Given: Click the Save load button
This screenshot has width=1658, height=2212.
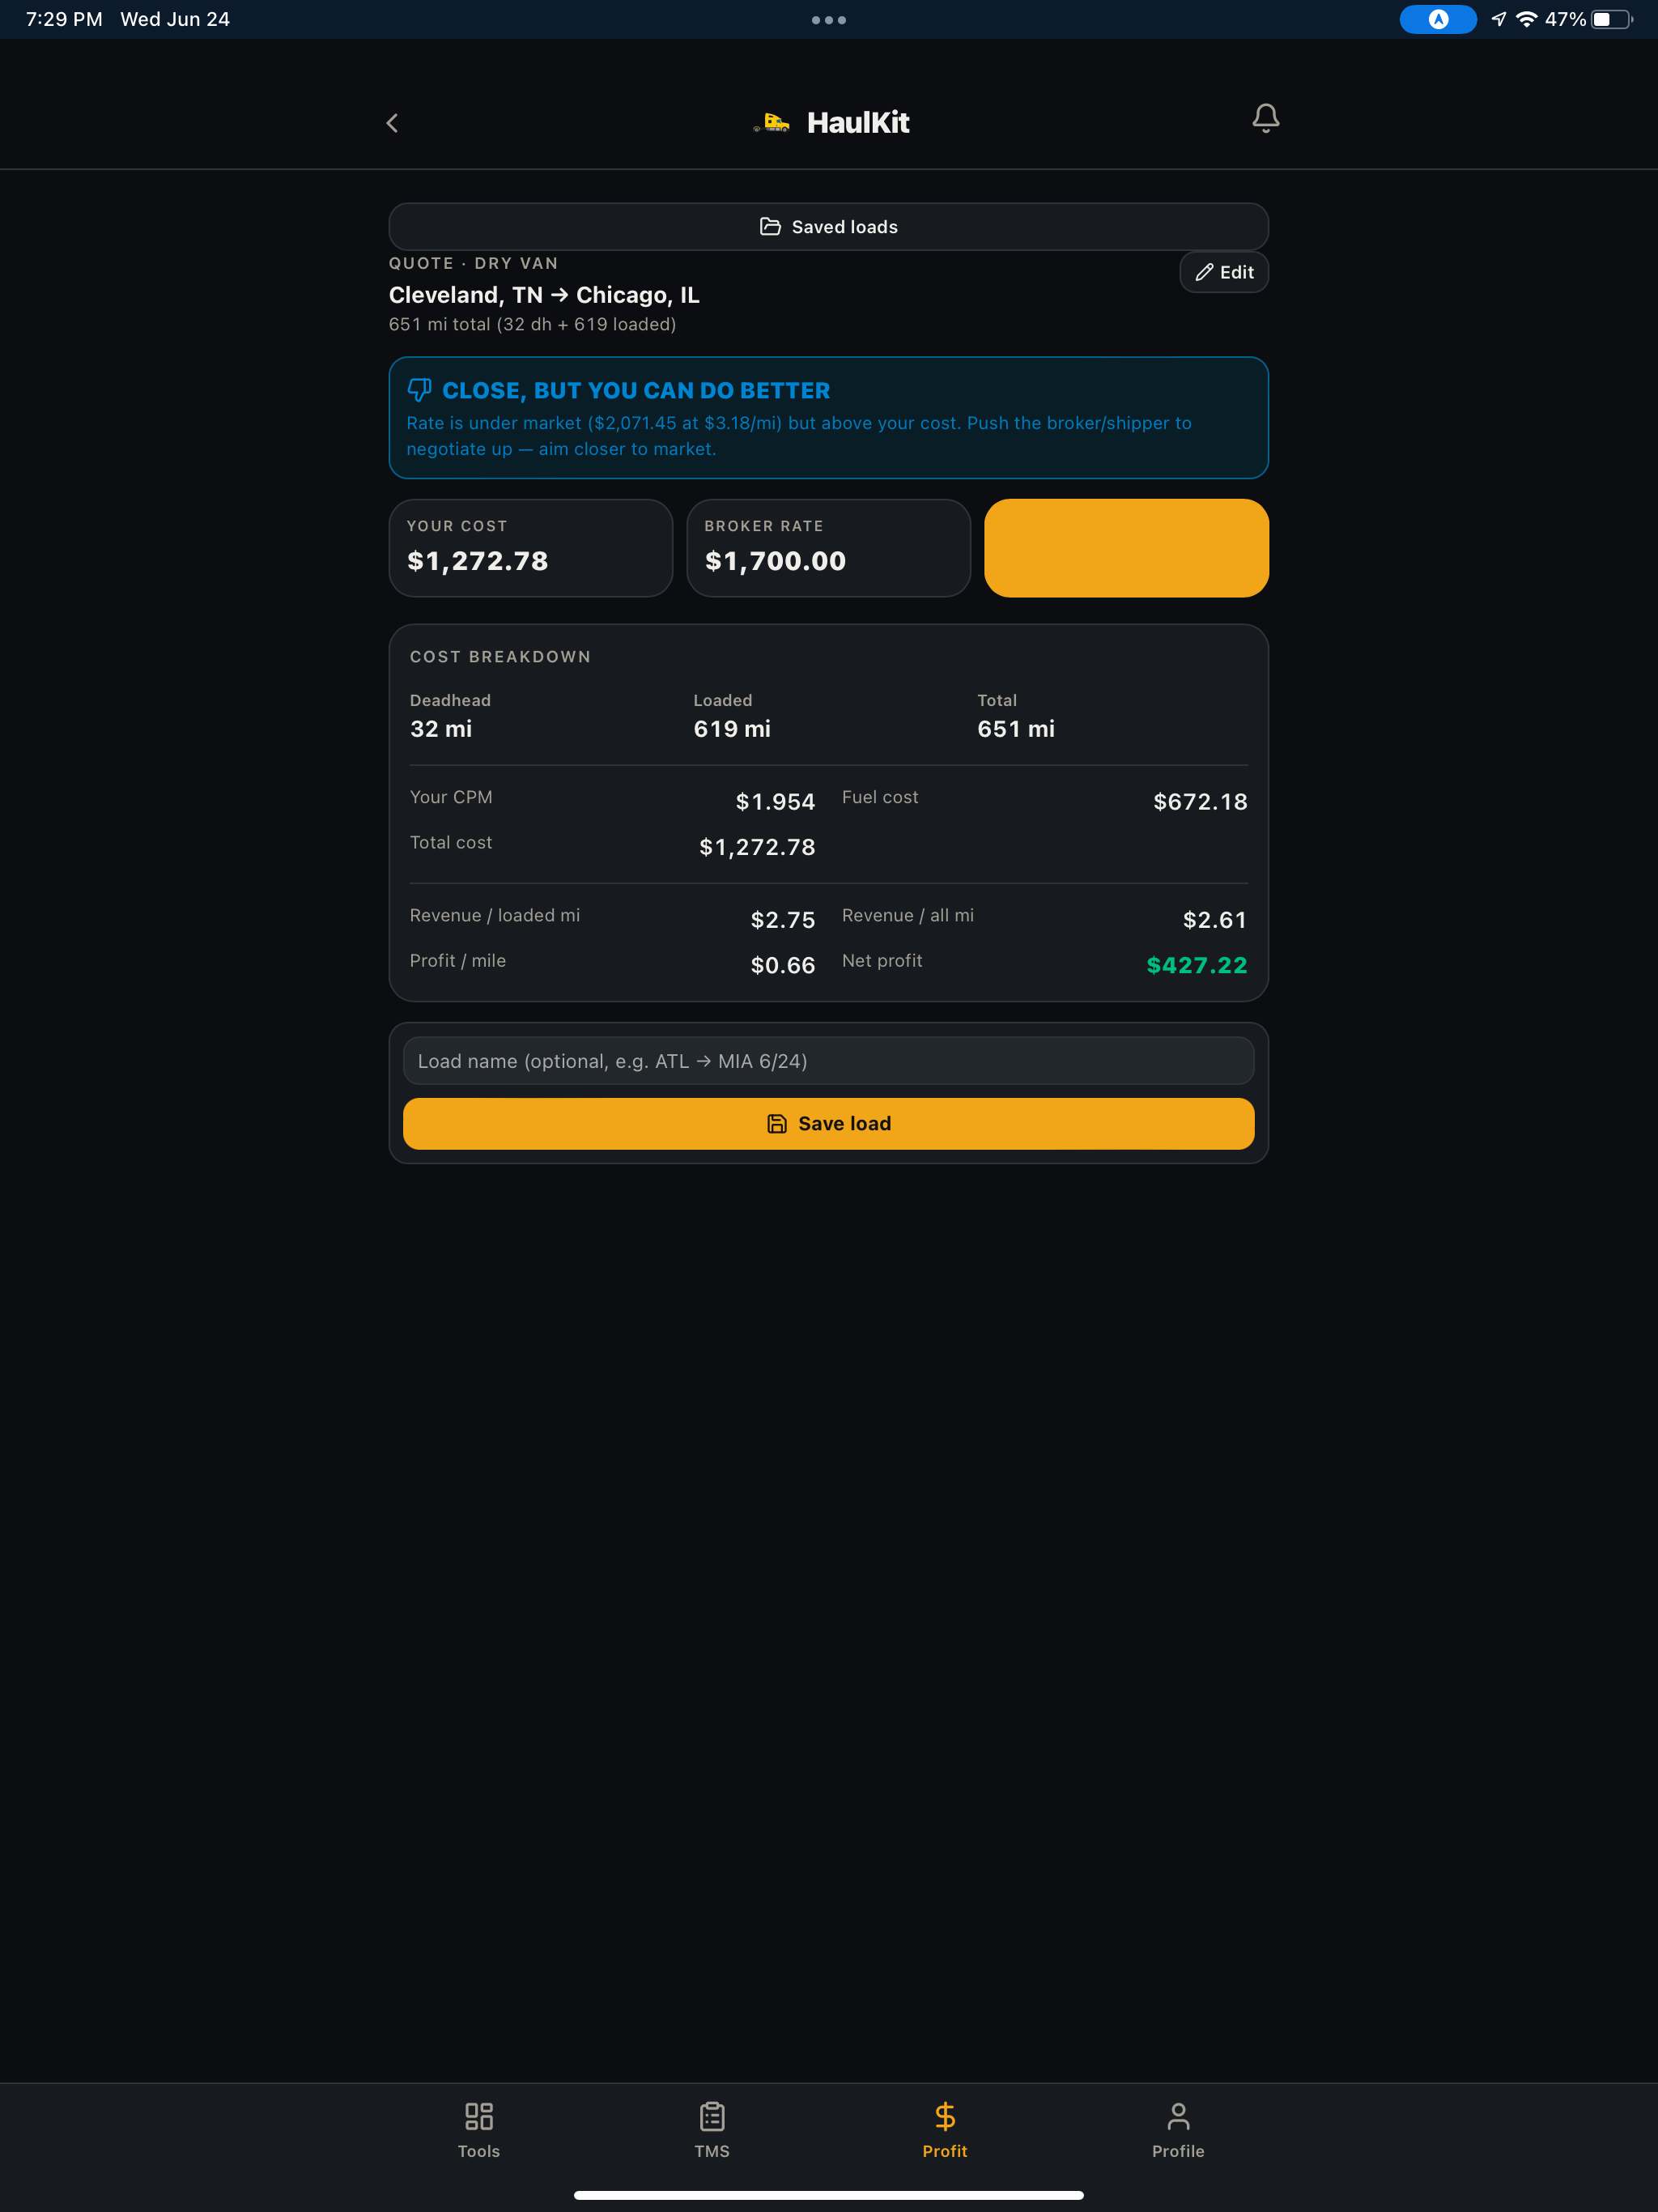Looking at the screenshot, I should click(x=828, y=1124).
